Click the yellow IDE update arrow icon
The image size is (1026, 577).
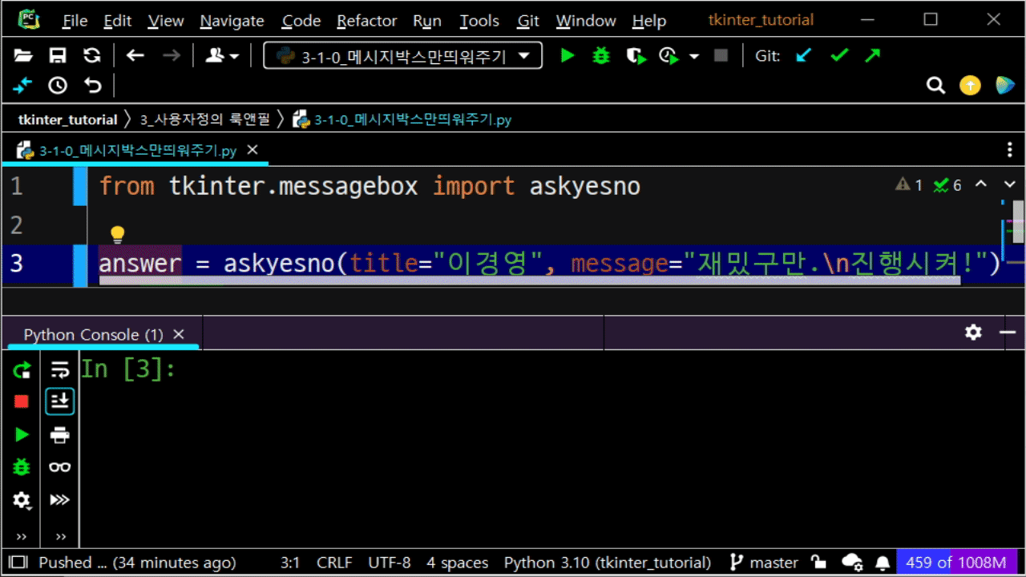(970, 85)
